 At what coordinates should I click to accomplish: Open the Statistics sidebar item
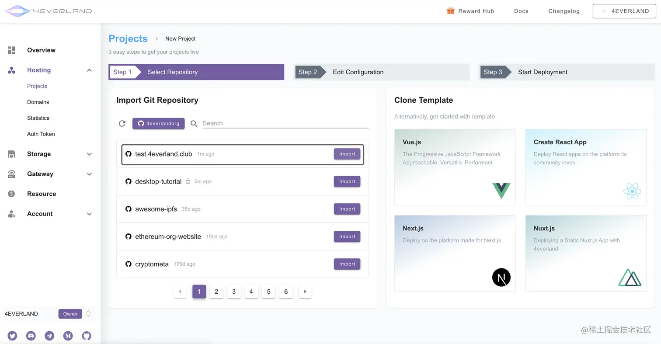(38, 118)
